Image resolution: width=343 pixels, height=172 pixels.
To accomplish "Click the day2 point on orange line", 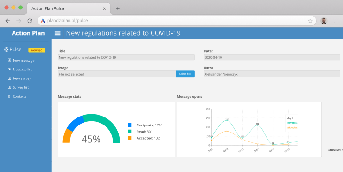I will coord(227,131).
